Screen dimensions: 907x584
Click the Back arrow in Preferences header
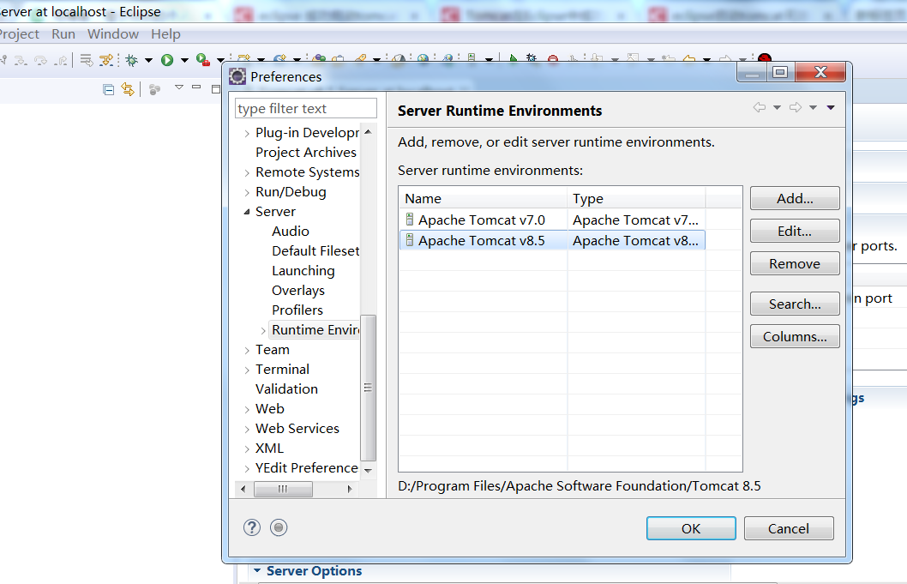pos(760,107)
